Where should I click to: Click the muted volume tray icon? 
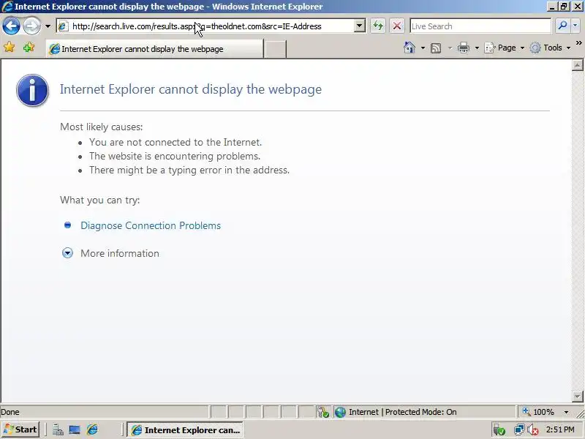point(532,430)
